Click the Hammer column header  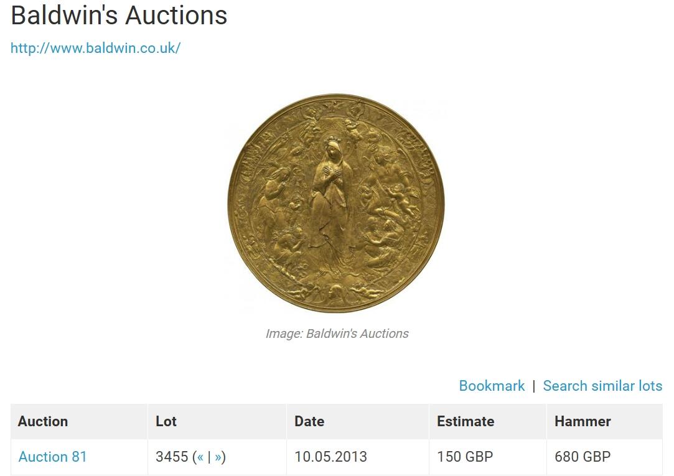point(583,421)
